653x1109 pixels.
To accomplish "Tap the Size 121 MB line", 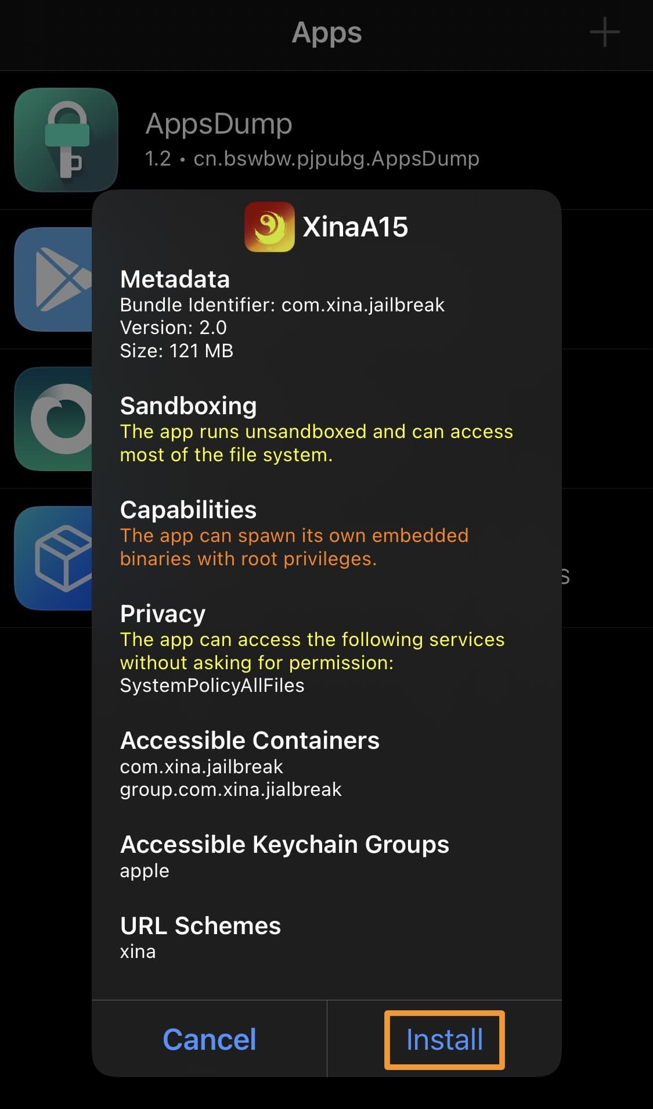I will click(x=176, y=351).
